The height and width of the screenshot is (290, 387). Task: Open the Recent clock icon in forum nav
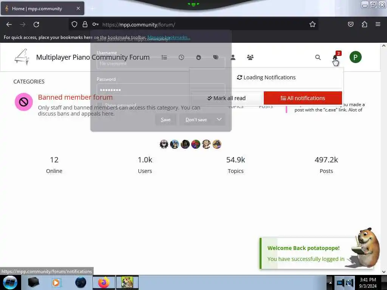click(181, 57)
